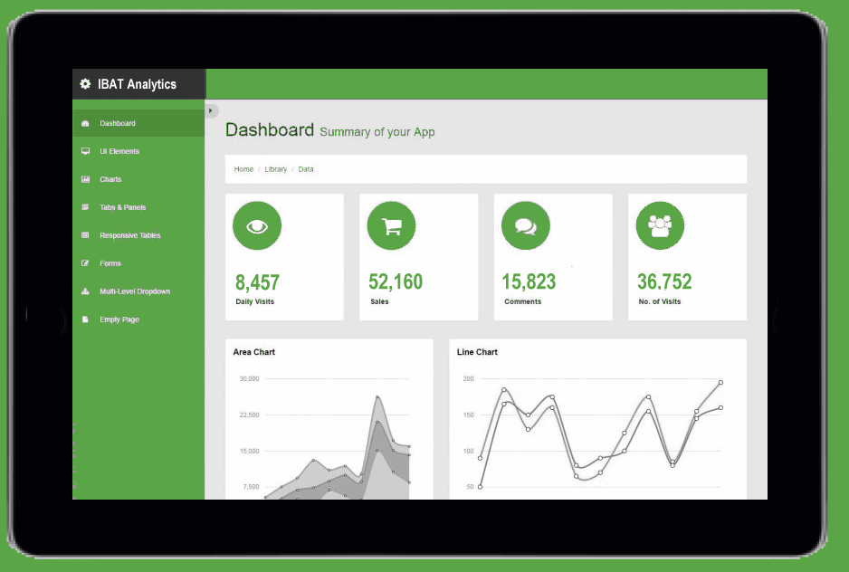The image size is (849, 572).
Task: Click the Library breadcrumb link
Action: pos(275,169)
